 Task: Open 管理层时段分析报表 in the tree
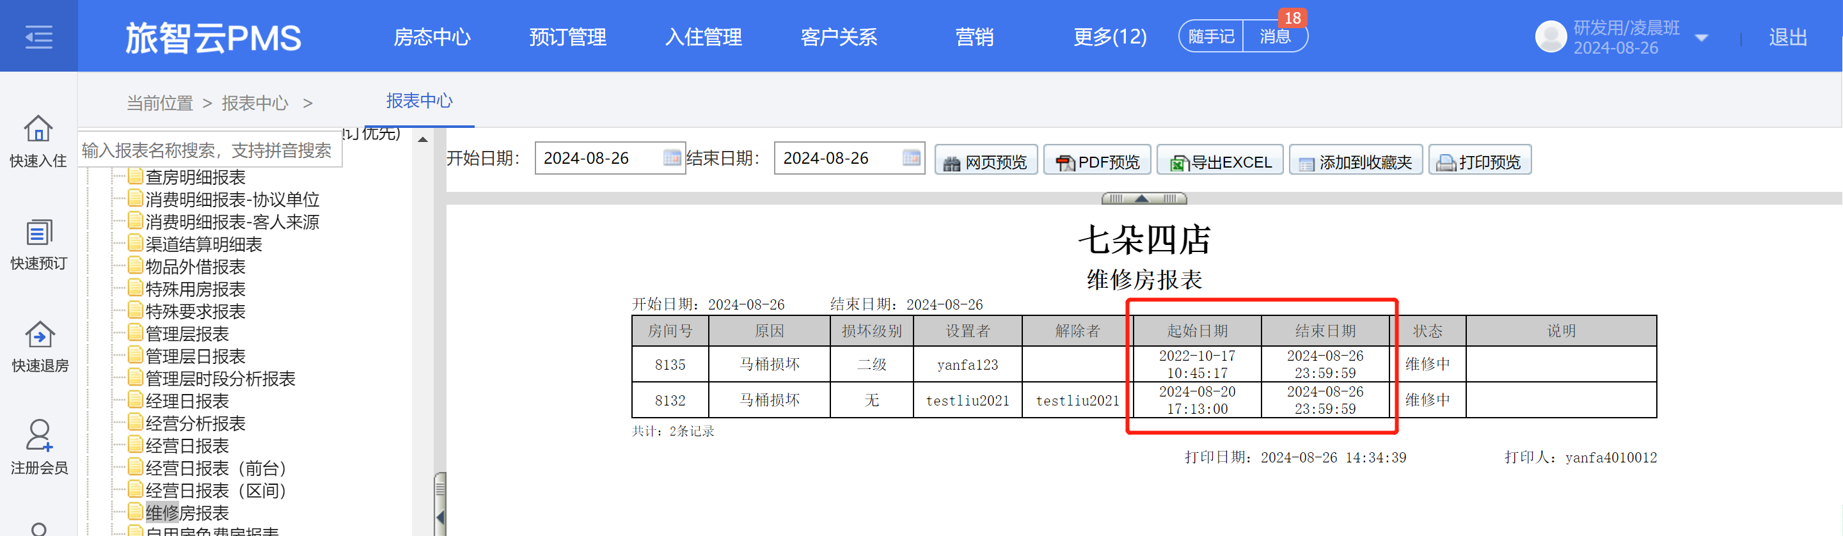click(220, 379)
